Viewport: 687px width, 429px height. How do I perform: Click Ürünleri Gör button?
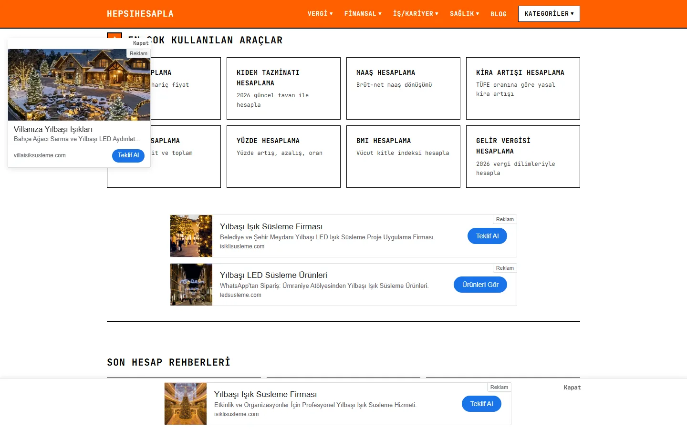[480, 285]
